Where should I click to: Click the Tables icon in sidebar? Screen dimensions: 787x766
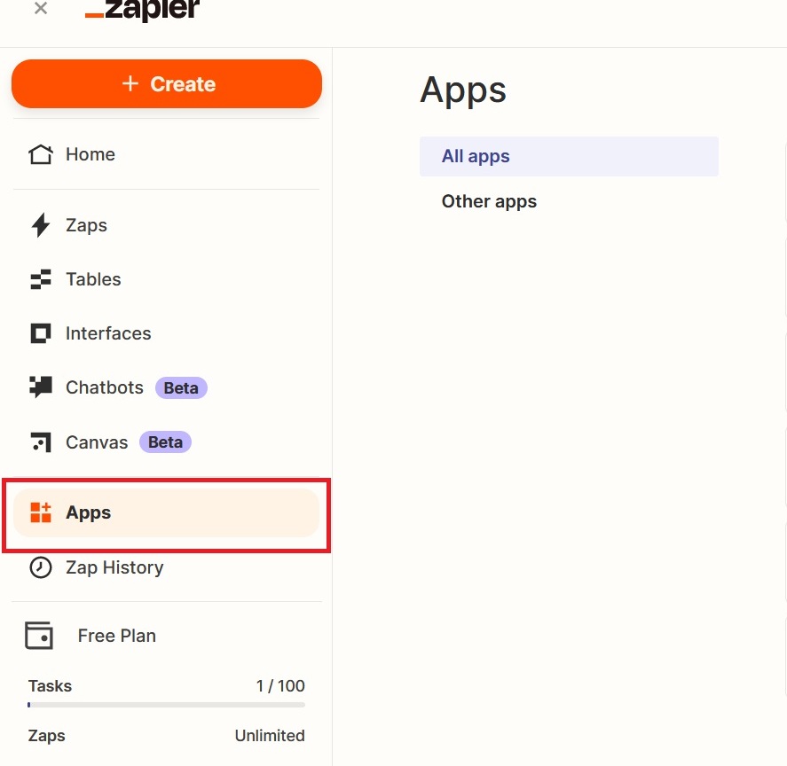pyautogui.click(x=41, y=279)
